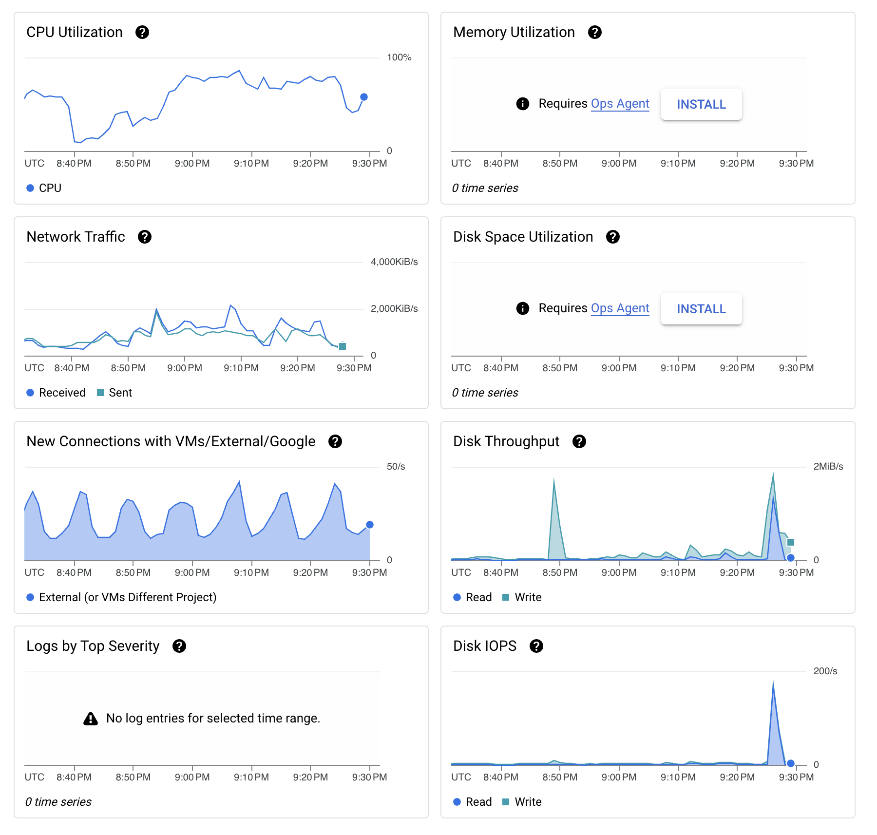This screenshot has width=877, height=835.
Task: Open help icon beside Disk Throughput
Action: click(579, 441)
